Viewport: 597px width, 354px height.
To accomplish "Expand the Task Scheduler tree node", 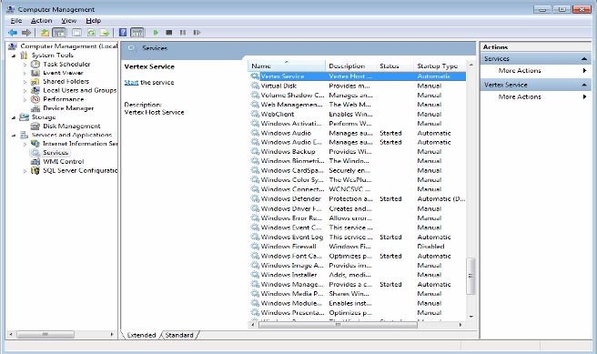I will pos(25,65).
